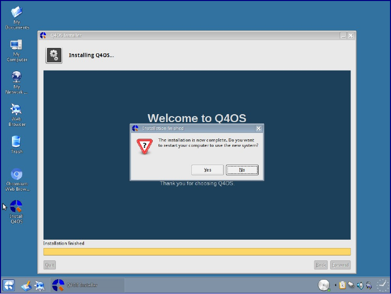Open the Q4OS start menu button
The image size is (391, 294).
(8, 285)
